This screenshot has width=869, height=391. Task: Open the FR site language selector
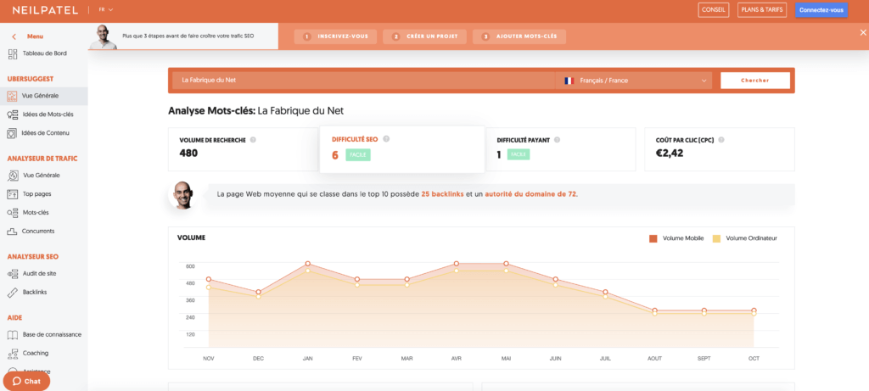pyautogui.click(x=105, y=10)
